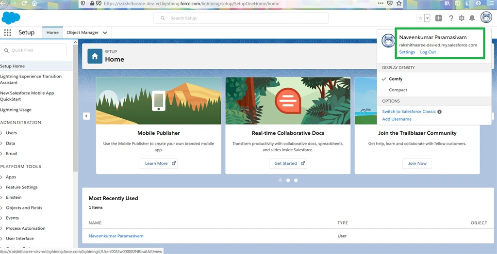The height and width of the screenshot is (254, 497).
Task: Click the profile avatar in user panel
Action: 388,41
